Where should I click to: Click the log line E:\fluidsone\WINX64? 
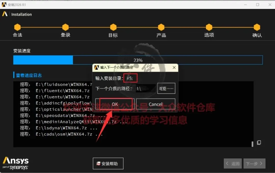coord(56,84)
